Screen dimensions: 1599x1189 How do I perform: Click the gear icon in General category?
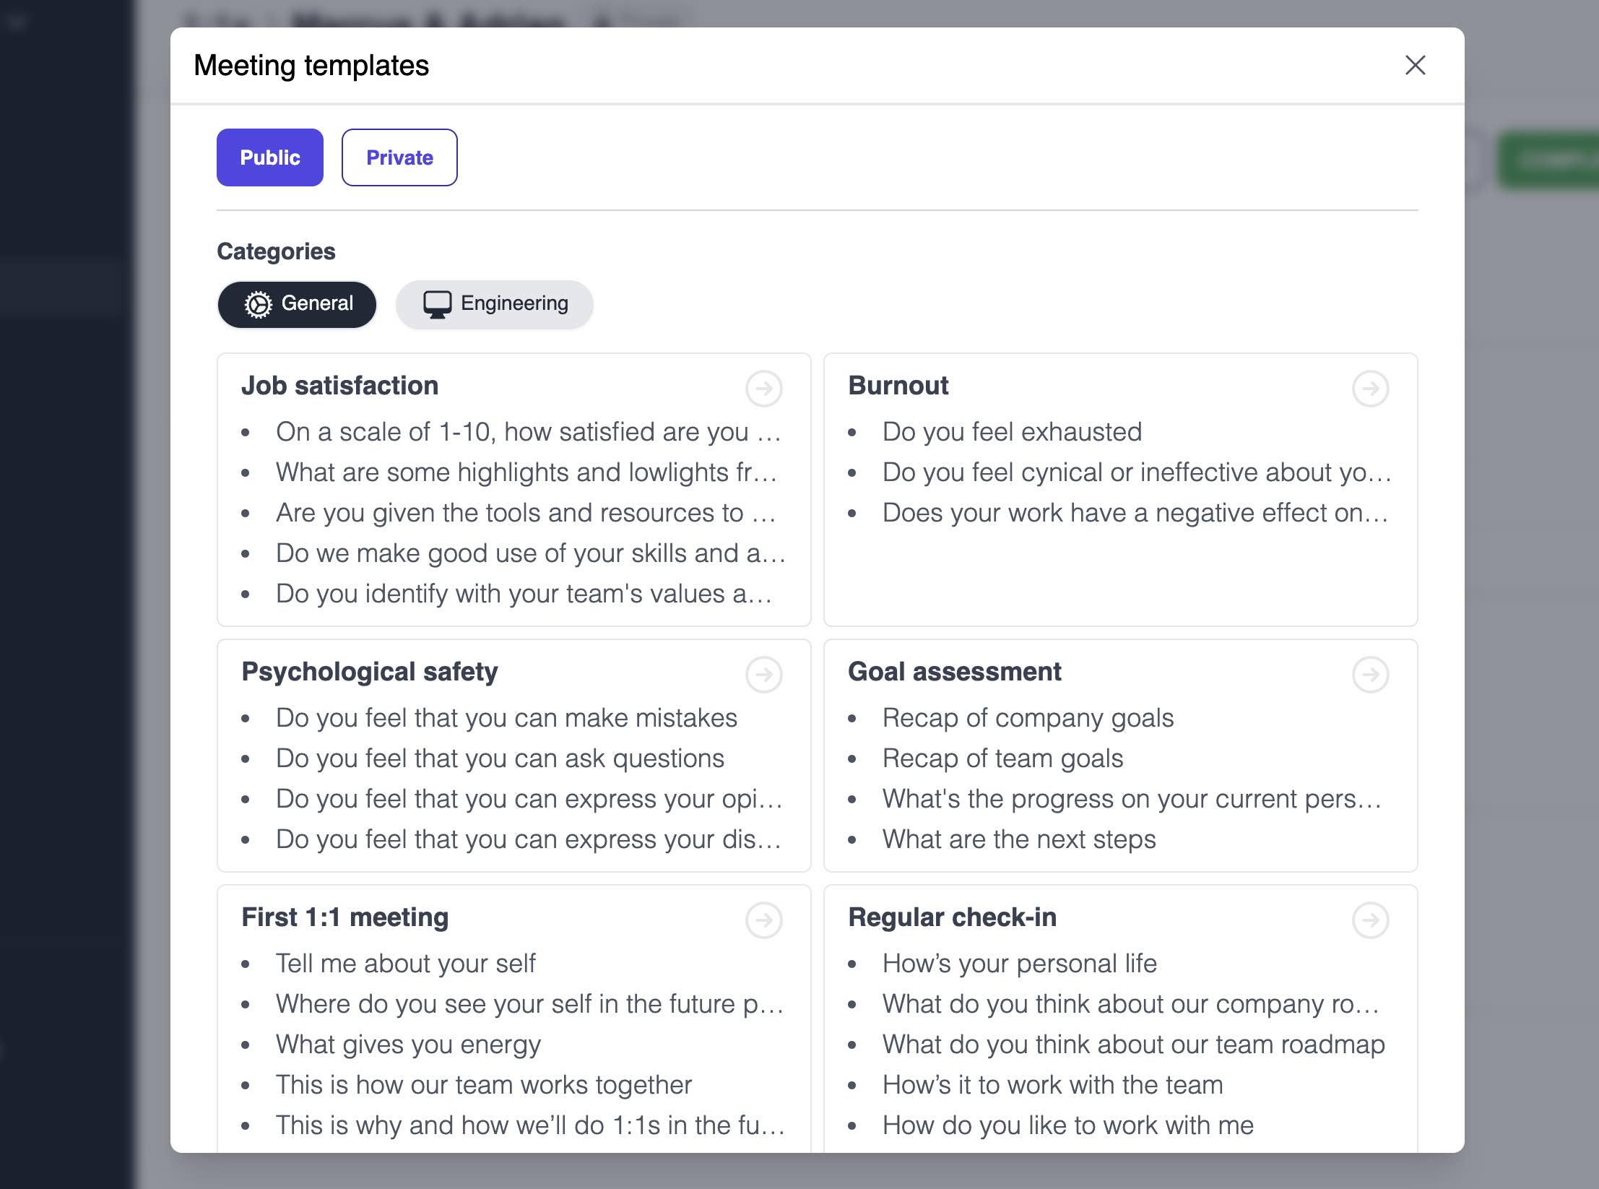pos(258,304)
